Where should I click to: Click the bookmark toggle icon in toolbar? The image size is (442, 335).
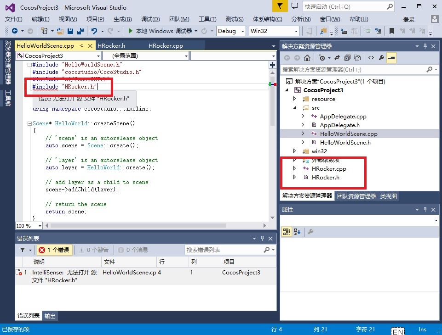pyautogui.click(x=391, y=31)
